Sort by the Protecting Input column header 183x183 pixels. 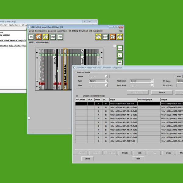[x=149, y=100]
